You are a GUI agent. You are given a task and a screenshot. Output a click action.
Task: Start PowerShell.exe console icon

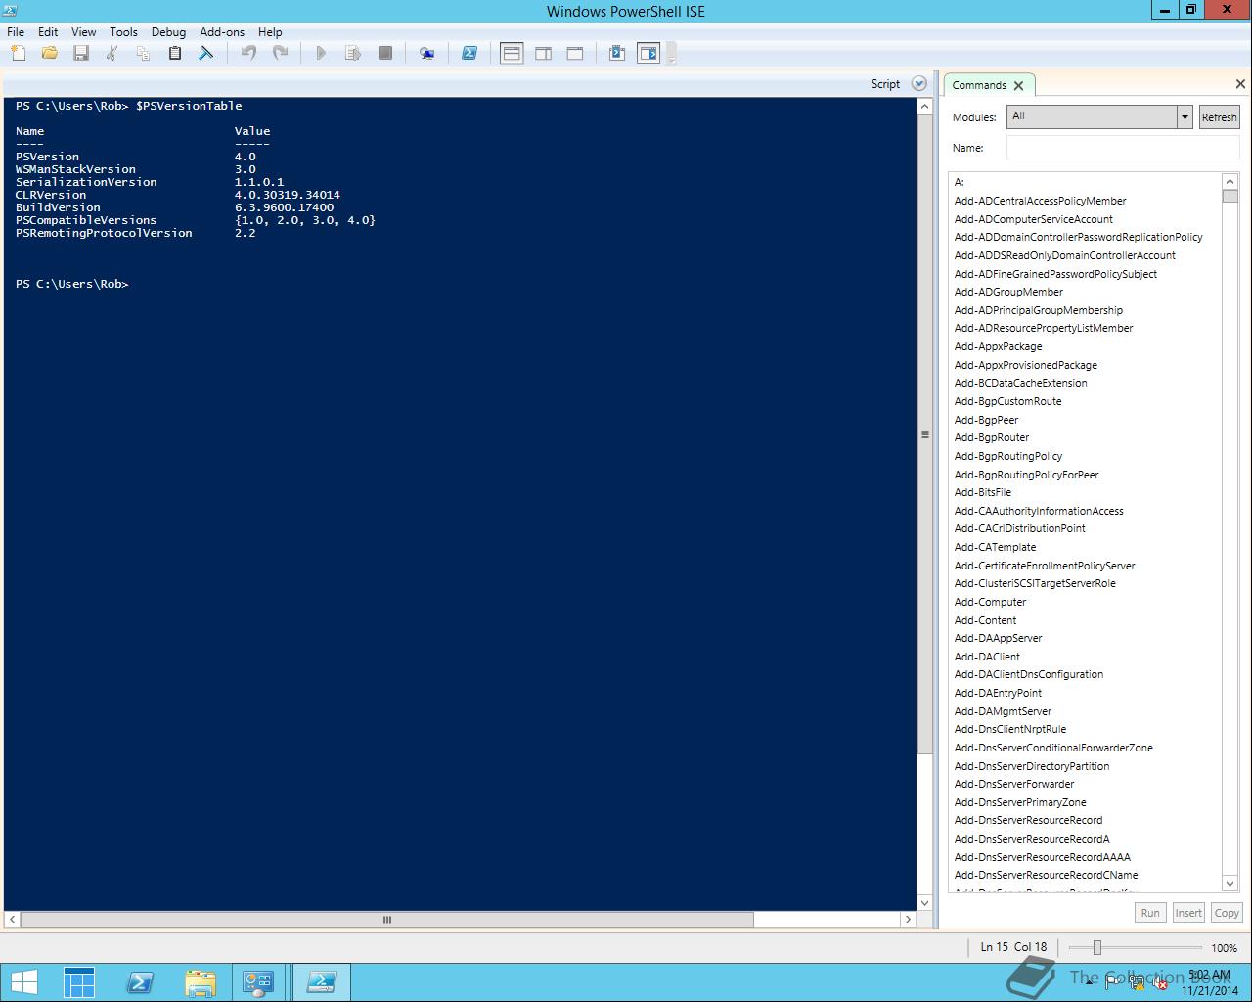[x=469, y=53]
